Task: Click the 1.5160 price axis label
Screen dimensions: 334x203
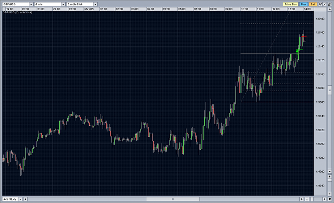Action: pyautogui.click(x=320, y=33)
